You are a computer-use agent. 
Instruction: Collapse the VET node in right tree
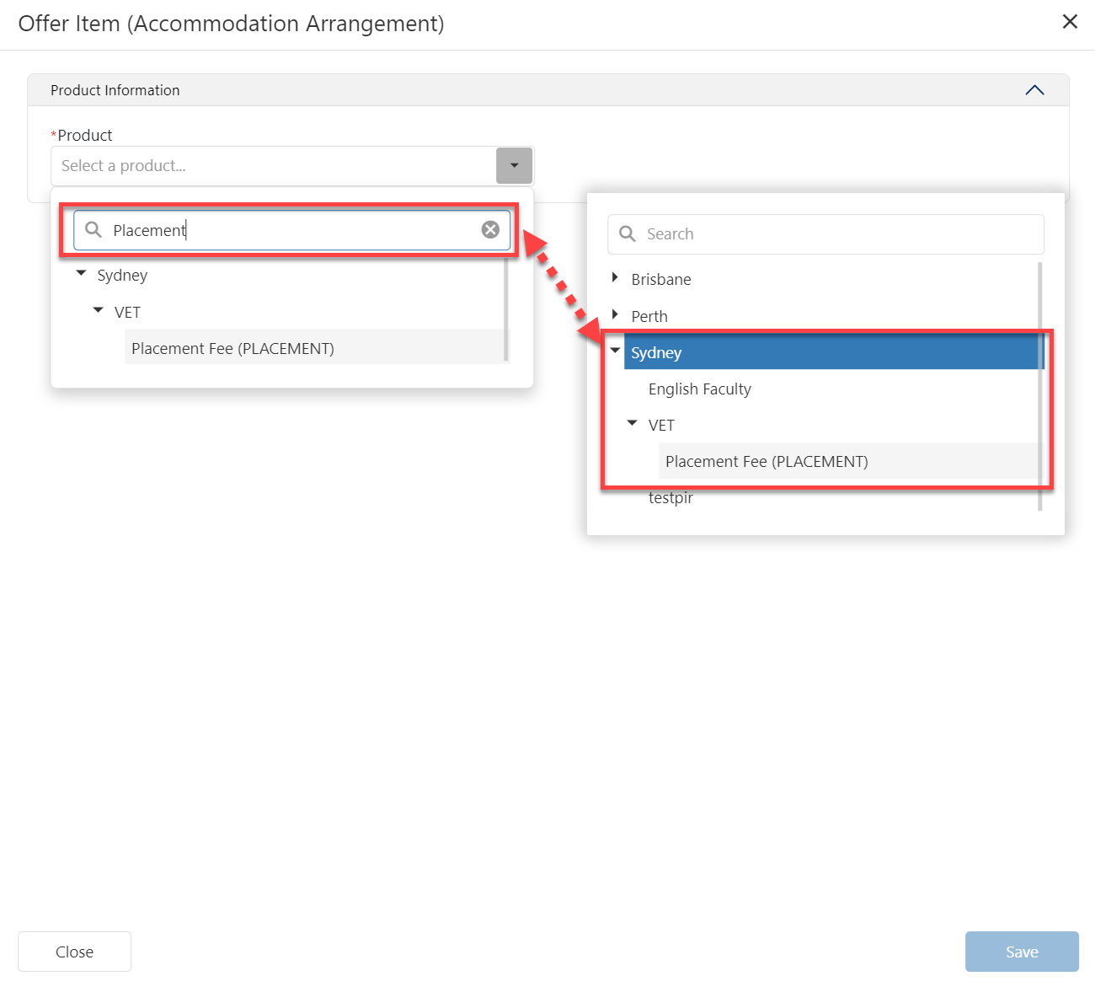pyautogui.click(x=633, y=423)
